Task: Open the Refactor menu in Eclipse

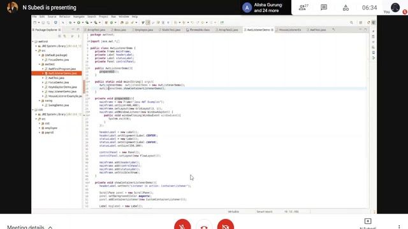Action: click(x=65, y=17)
